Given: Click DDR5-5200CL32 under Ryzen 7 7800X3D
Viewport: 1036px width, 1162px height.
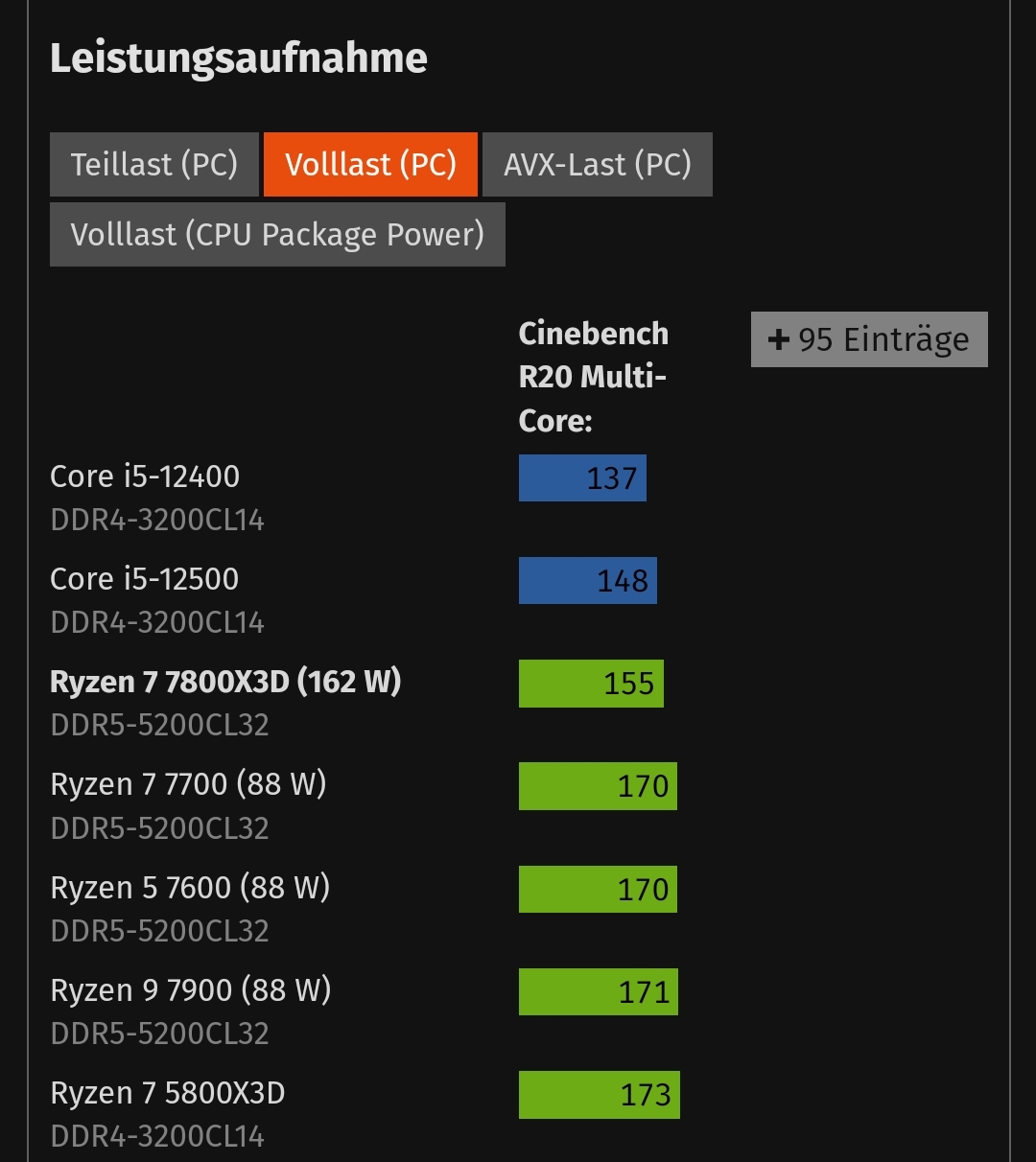Looking at the screenshot, I should [x=159, y=726].
